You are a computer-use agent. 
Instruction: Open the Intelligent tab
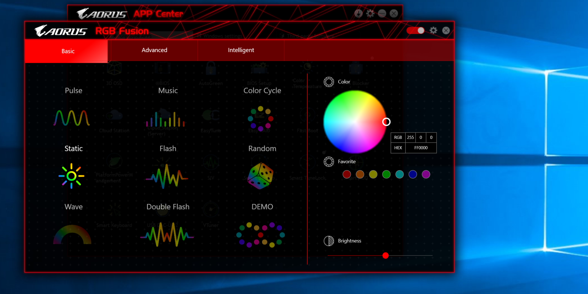click(241, 50)
